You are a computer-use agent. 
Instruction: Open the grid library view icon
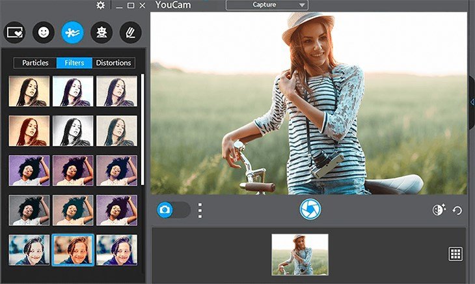[x=455, y=253]
